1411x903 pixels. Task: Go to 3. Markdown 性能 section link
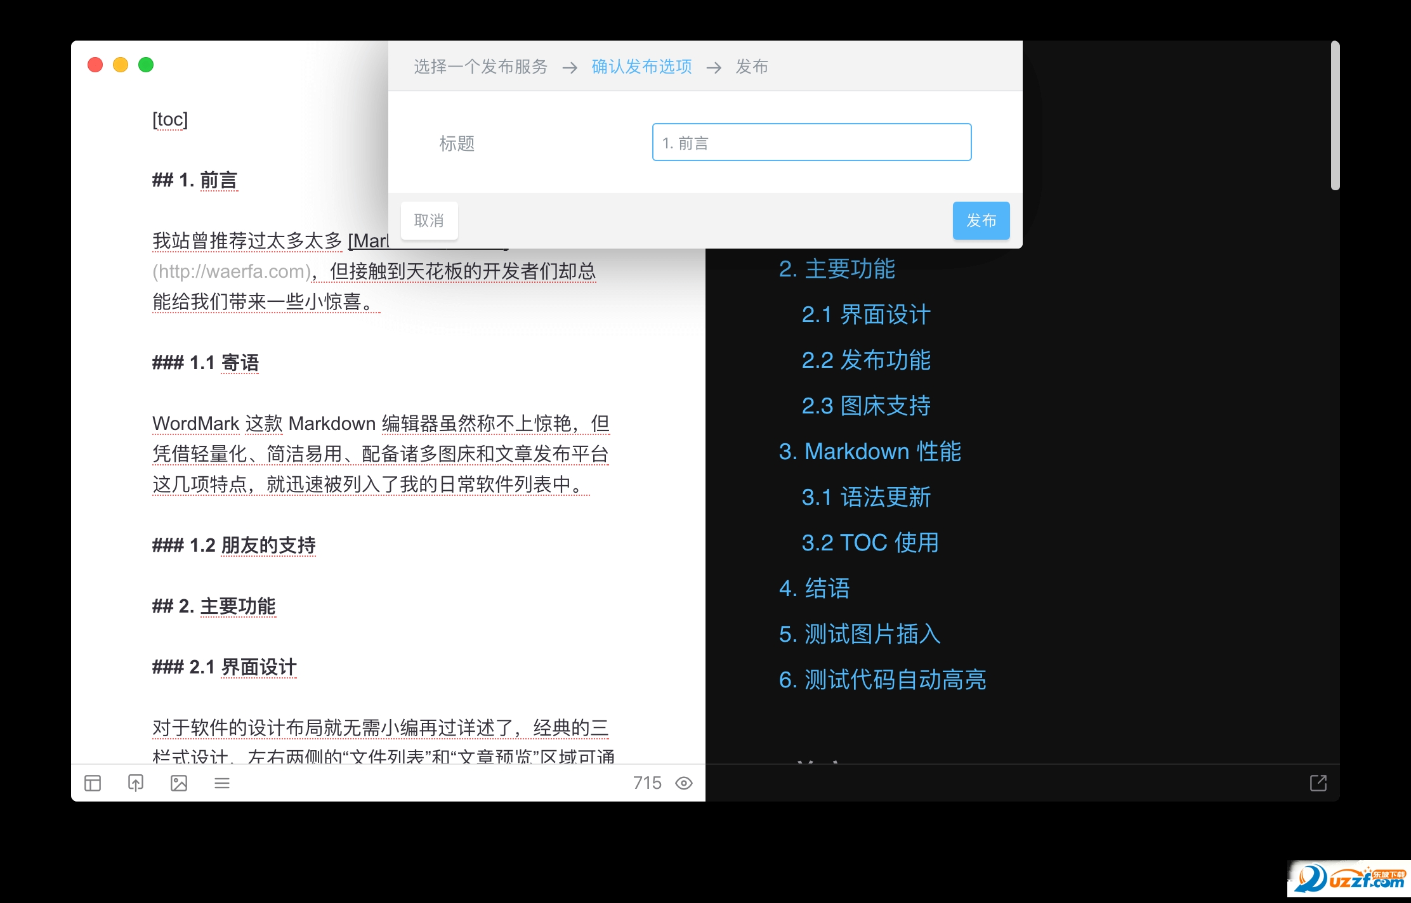[x=869, y=451]
